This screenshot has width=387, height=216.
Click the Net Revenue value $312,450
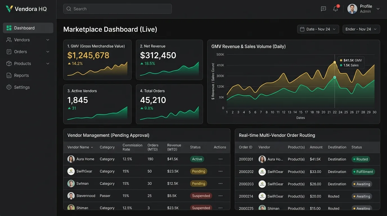(158, 55)
